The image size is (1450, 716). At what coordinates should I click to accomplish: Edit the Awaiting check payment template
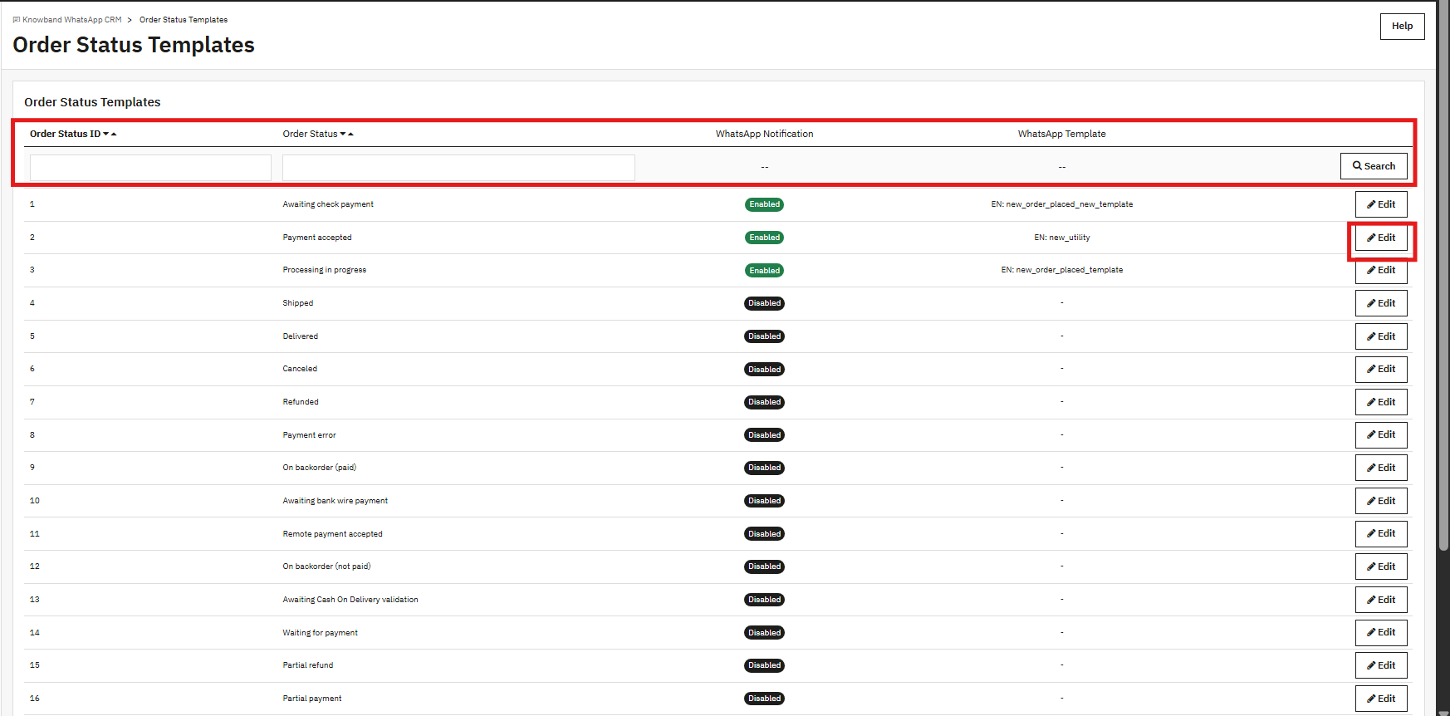(x=1381, y=204)
